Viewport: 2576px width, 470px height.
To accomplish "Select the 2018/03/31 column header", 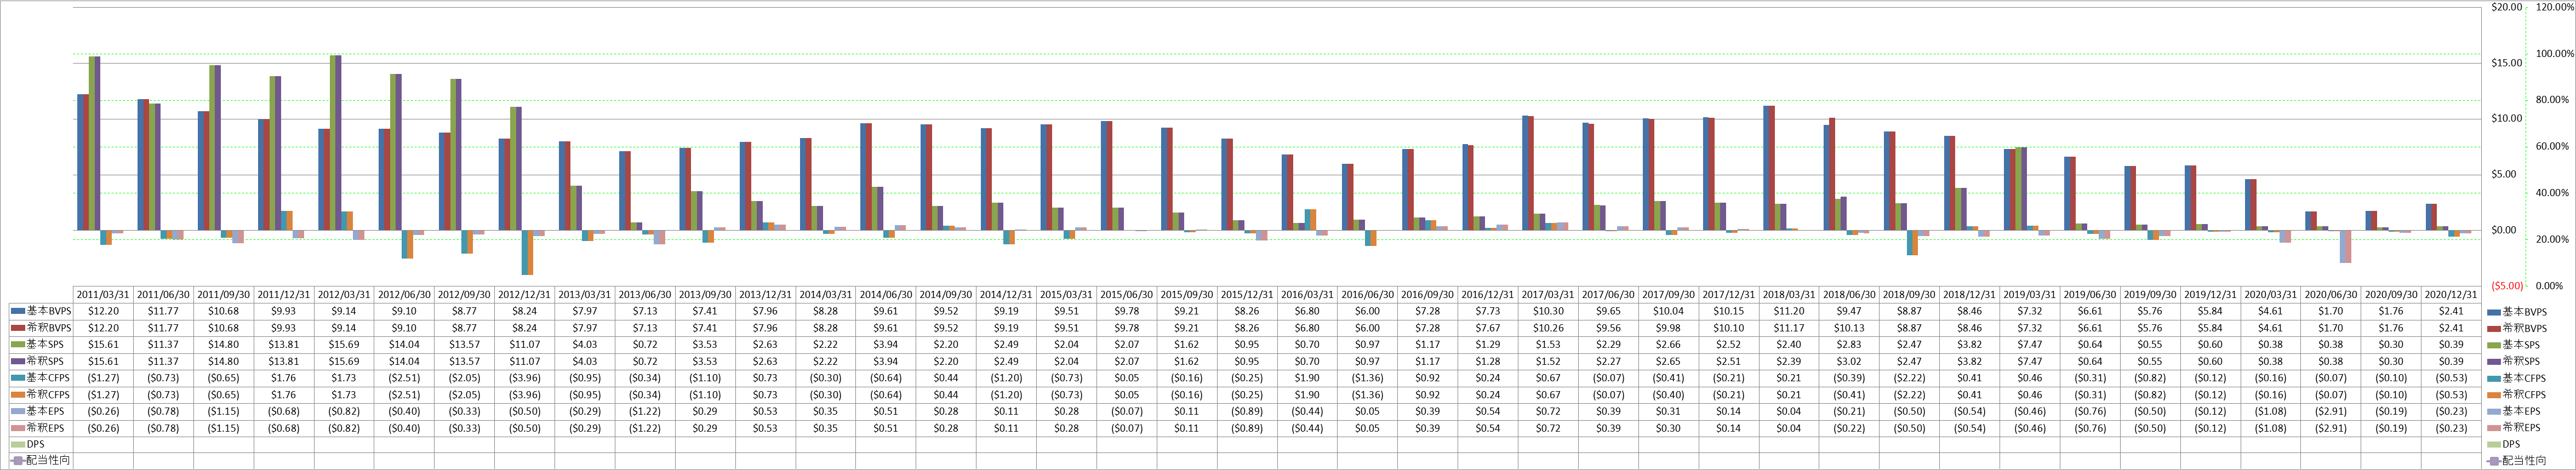I will click(1789, 295).
